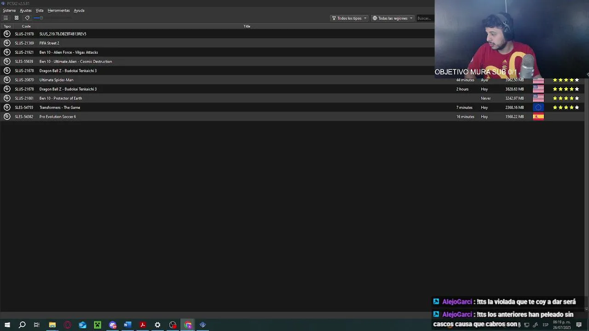Click size 3242.97 MB cell
The height and width of the screenshot is (331, 589).
[514, 98]
